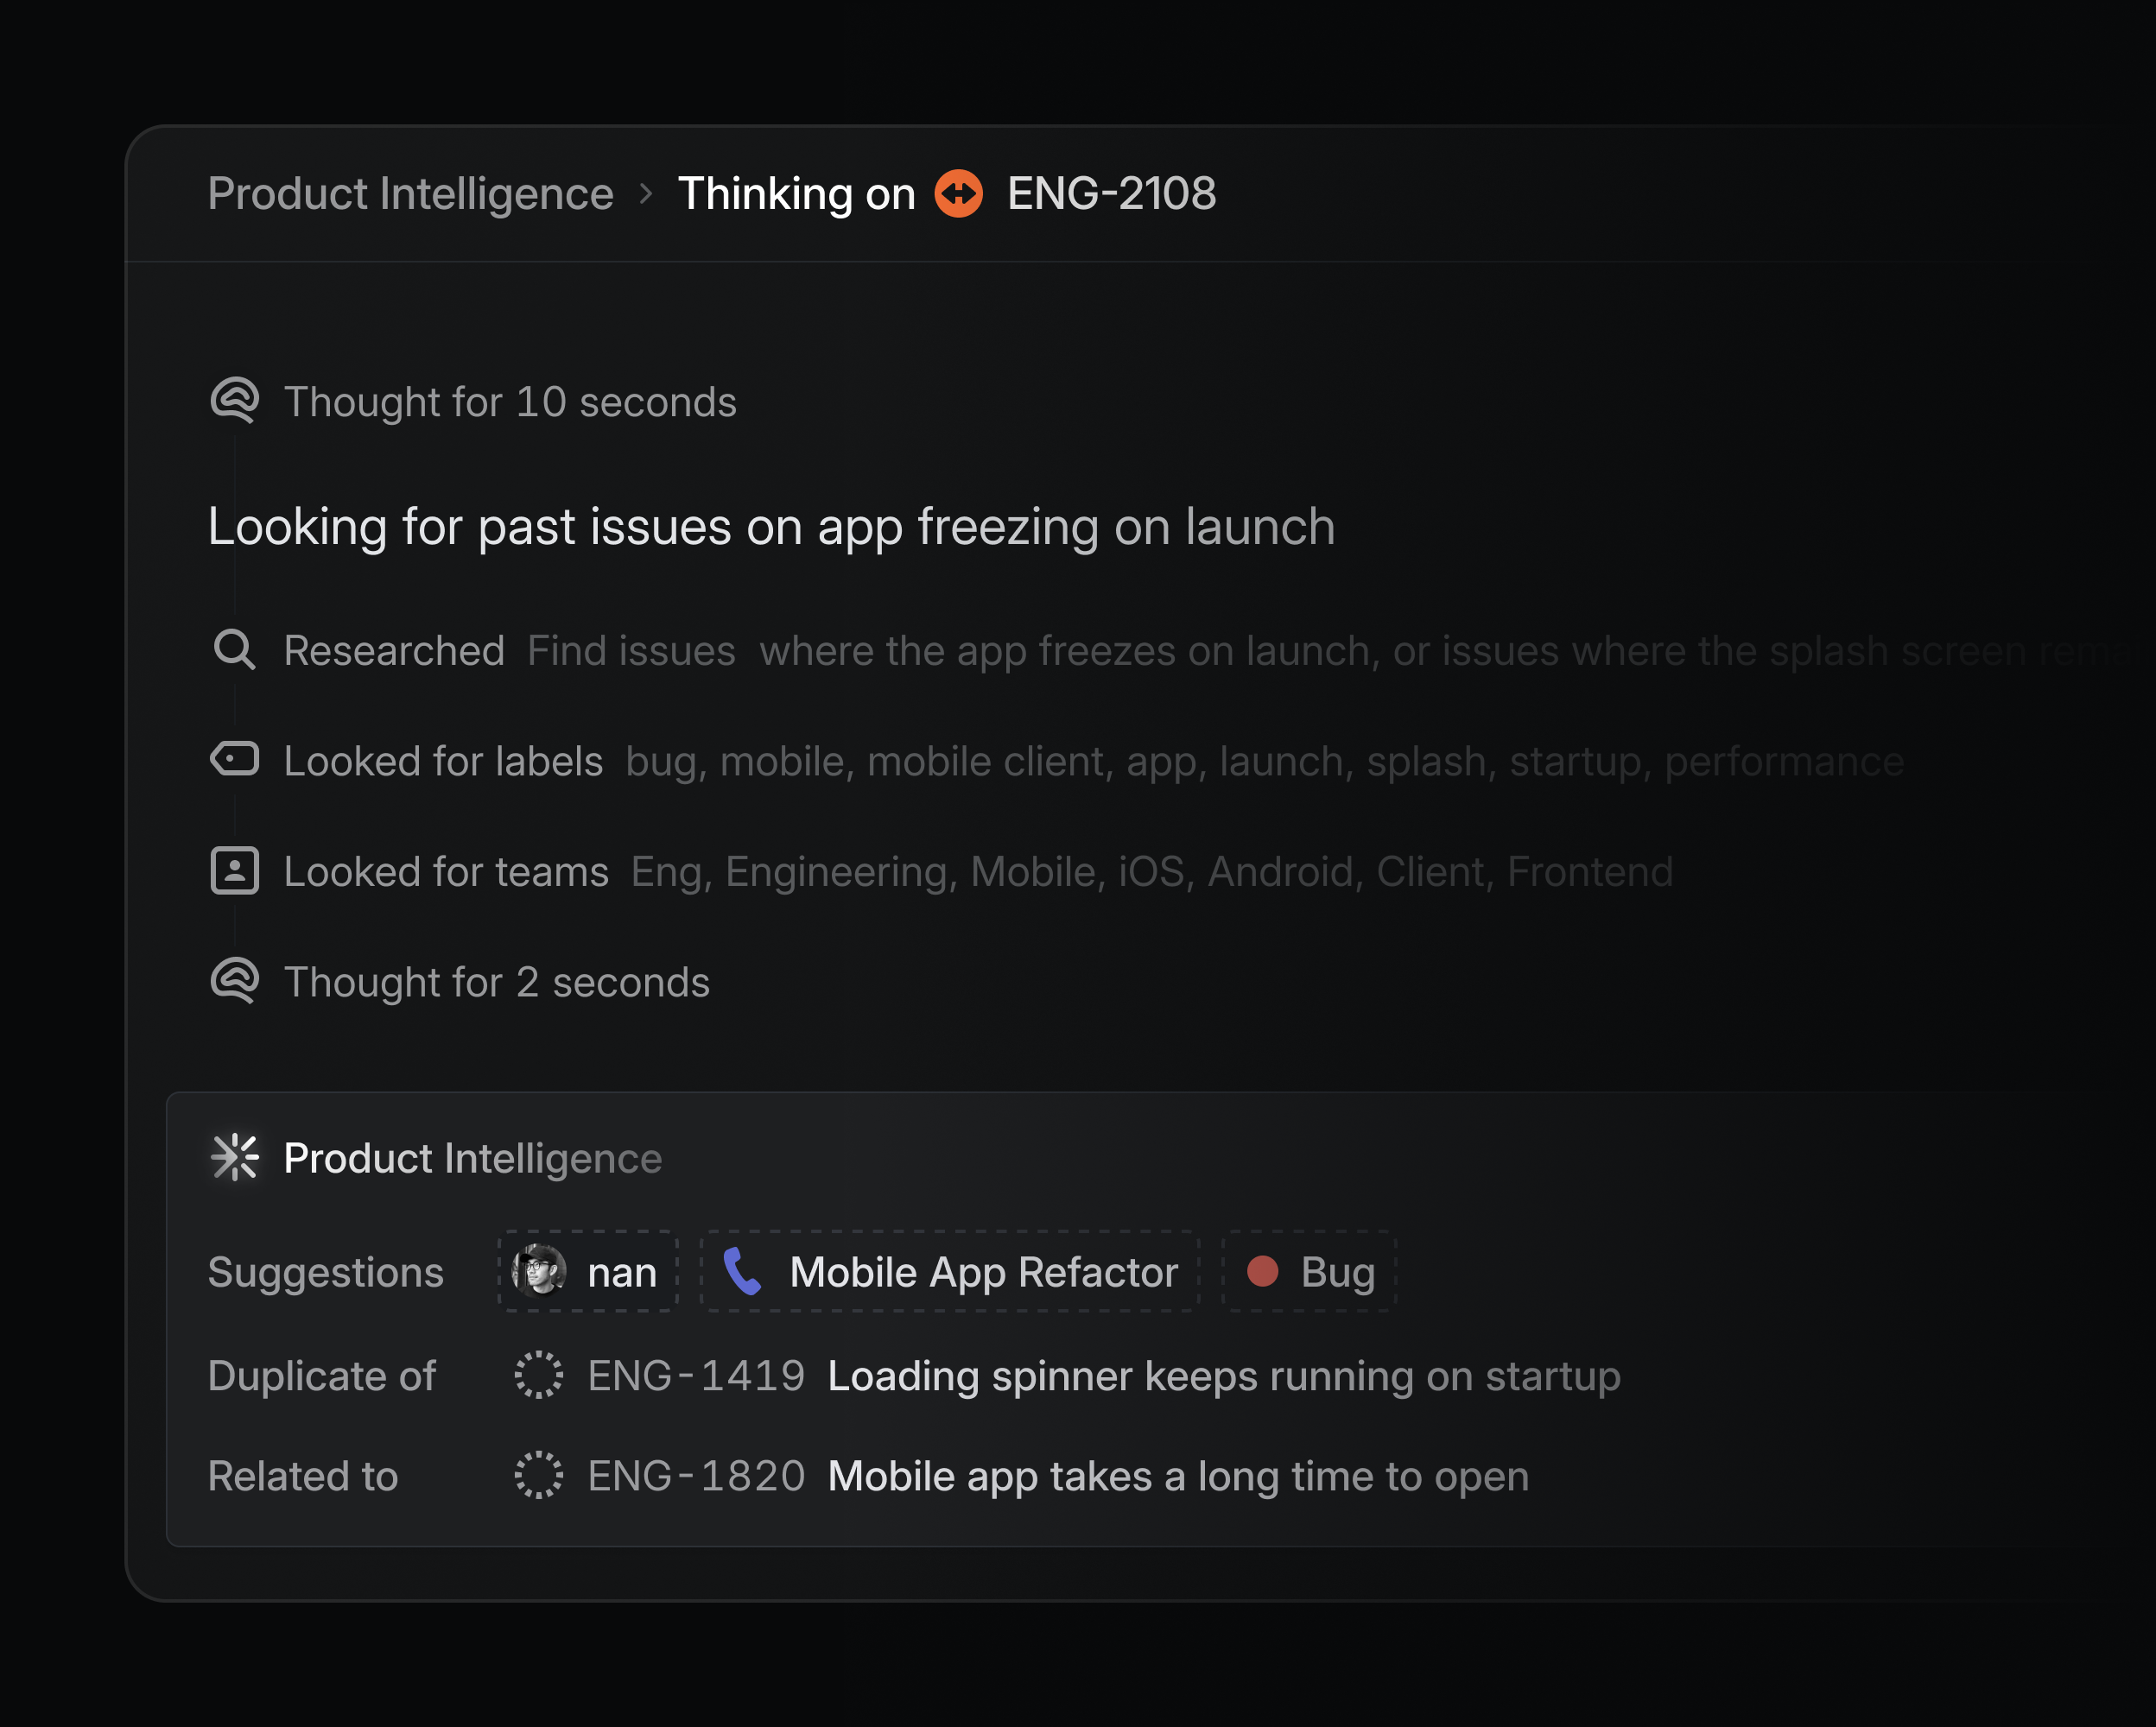
Task: Accept the Mobile App Refactor project suggestion
Action: coord(950,1271)
